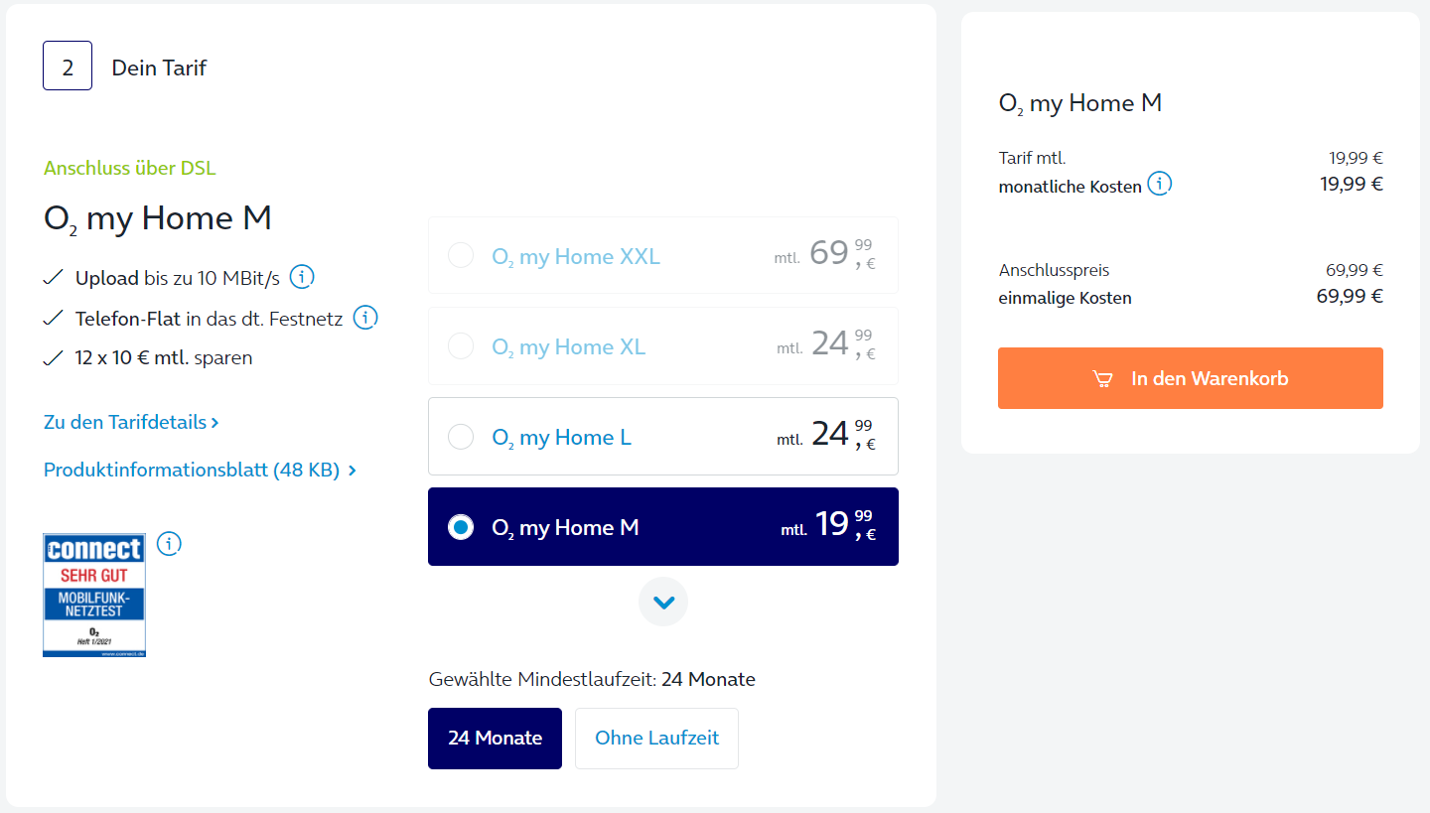This screenshot has height=813, width=1430.
Task: Open info icon next to Upload speed
Action: (x=302, y=277)
